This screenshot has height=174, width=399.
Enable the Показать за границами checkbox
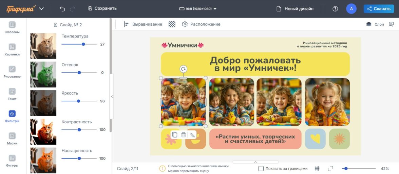[261, 169]
